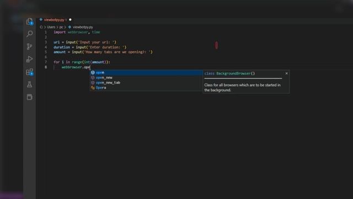Screen dimensions: 353x199
Task: Open the Explorer view in activity bar
Action: [29, 22]
